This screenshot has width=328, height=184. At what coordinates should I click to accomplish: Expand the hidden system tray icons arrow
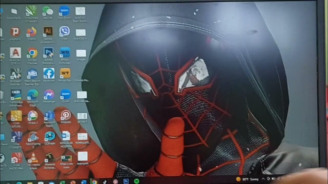[x=263, y=179]
